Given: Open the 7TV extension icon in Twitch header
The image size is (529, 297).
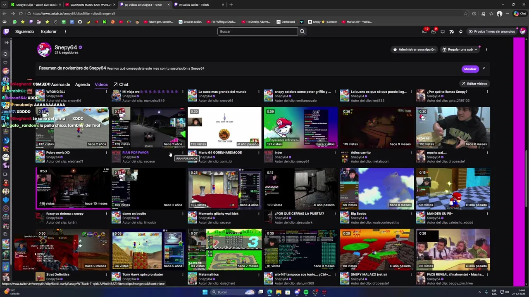Looking at the screenshot, I should click(452, 31).
